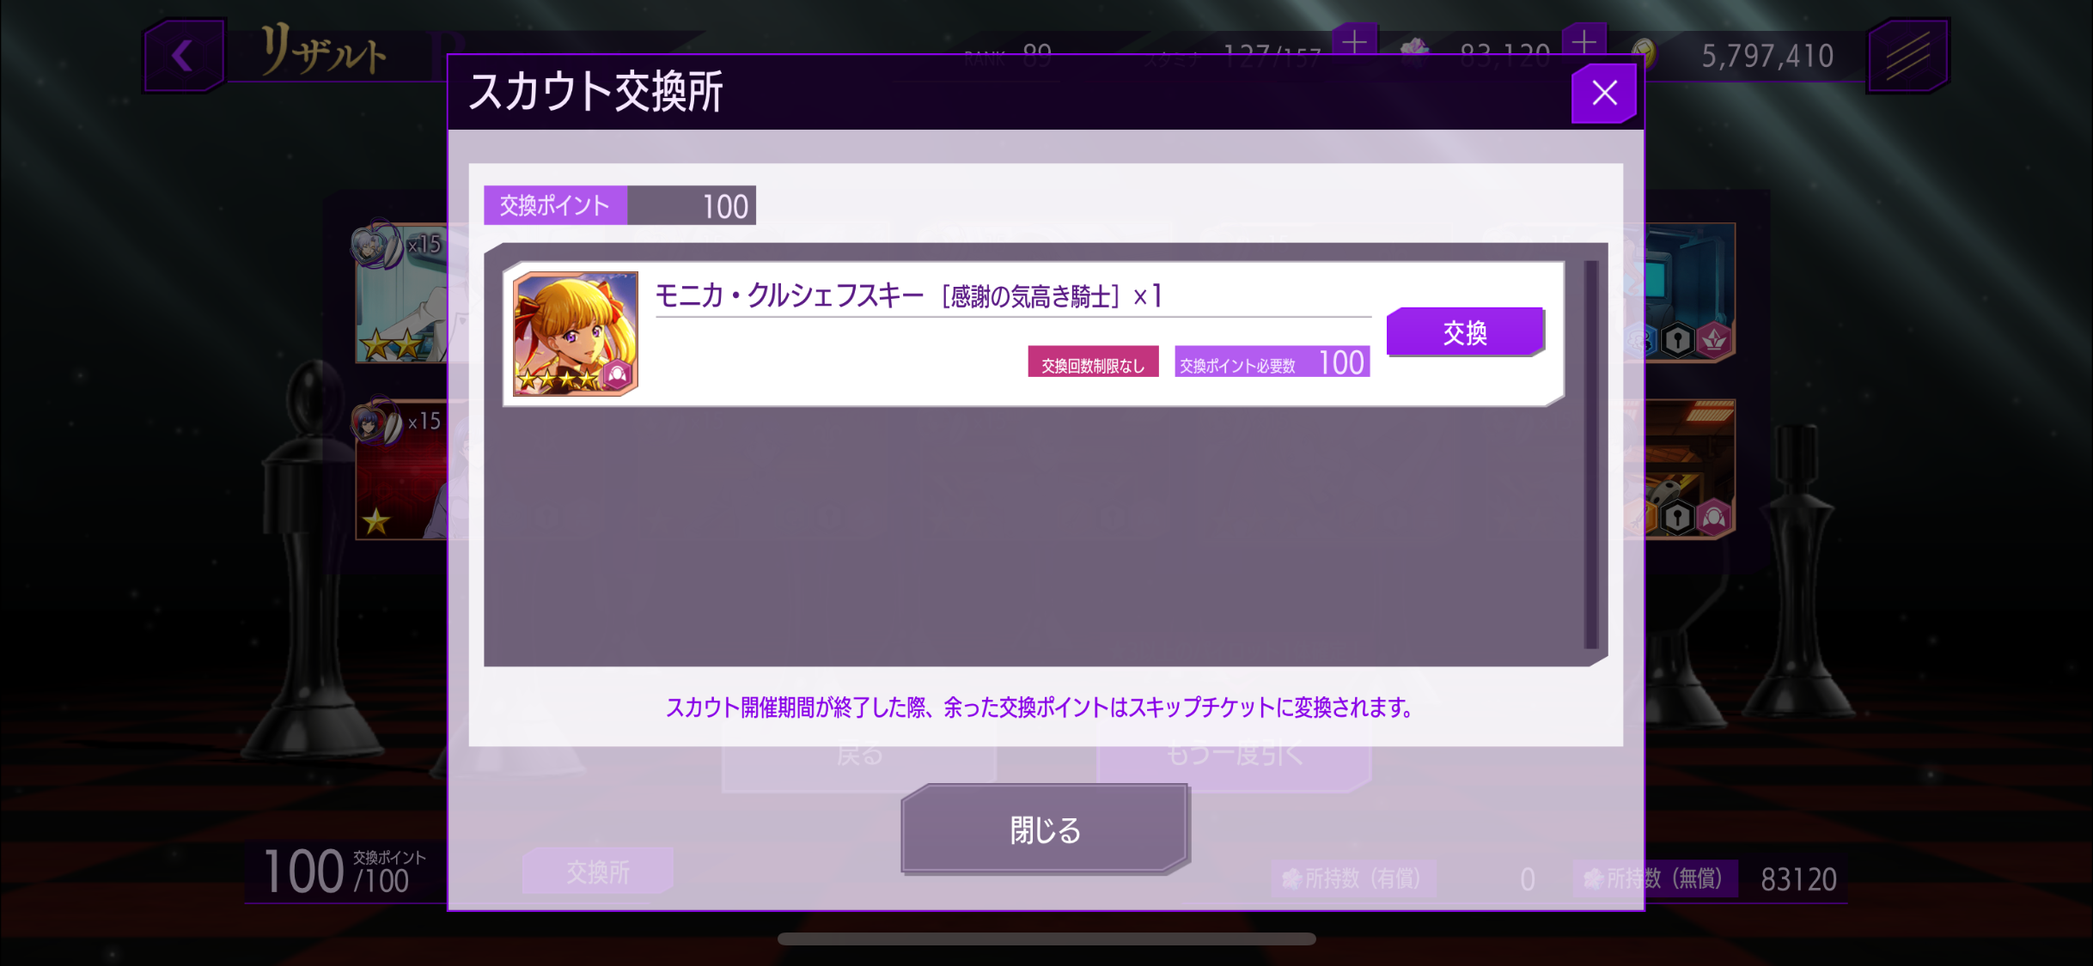Select the Monica character card thumbnail

click(x=576, y=333)
